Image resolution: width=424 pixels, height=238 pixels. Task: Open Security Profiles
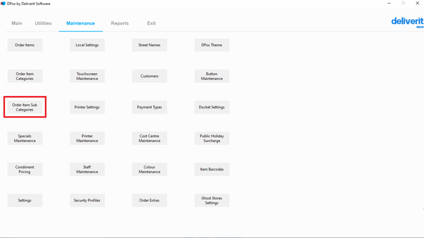87,200
